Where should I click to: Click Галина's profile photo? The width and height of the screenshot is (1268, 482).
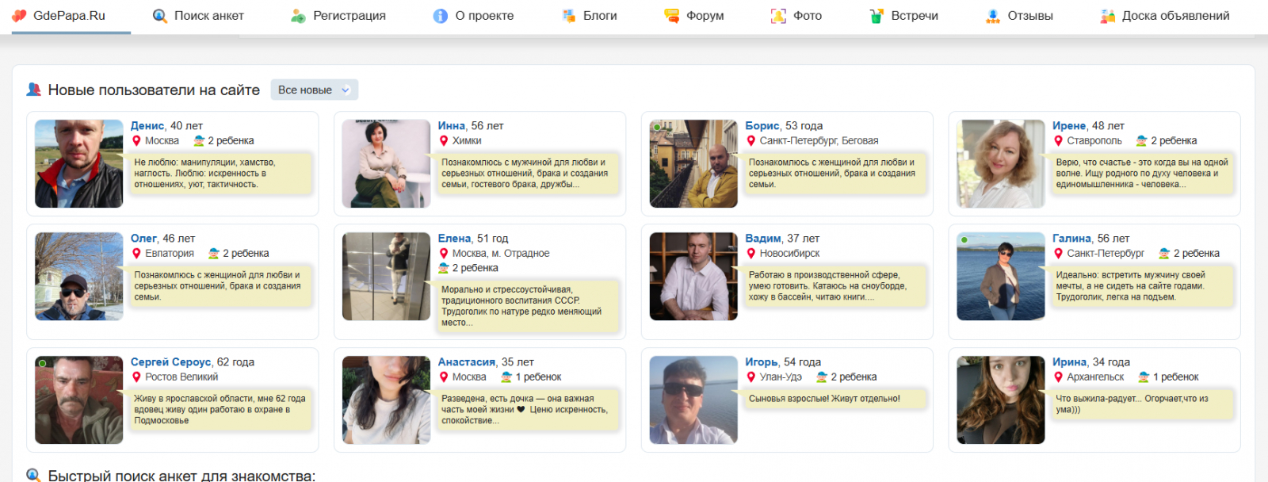[x=1001, y=276]
